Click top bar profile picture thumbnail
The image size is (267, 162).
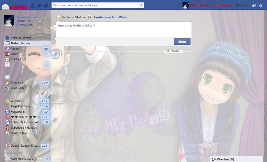point(185,6)
